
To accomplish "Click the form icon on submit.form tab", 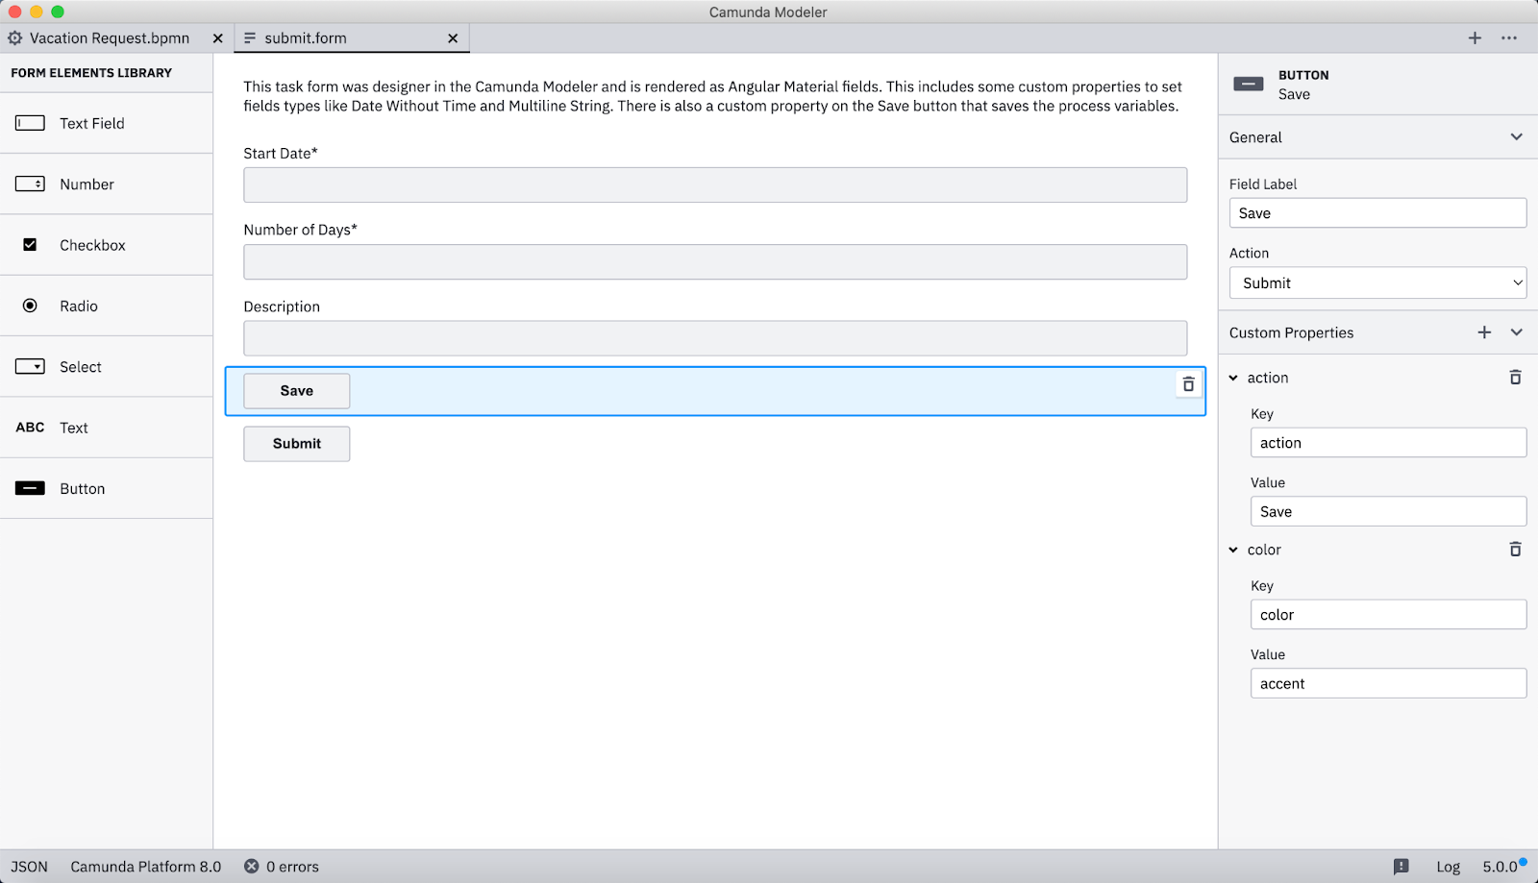I will pos(250,38).
